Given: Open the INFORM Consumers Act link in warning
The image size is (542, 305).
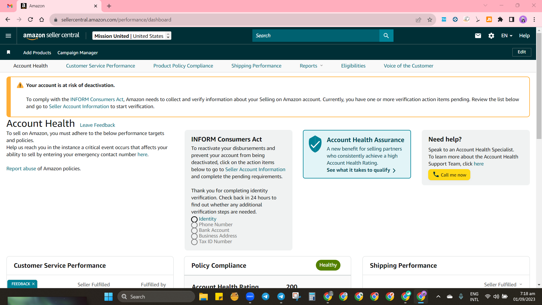Looking at the screenshot, I should [x=97, y=99].
